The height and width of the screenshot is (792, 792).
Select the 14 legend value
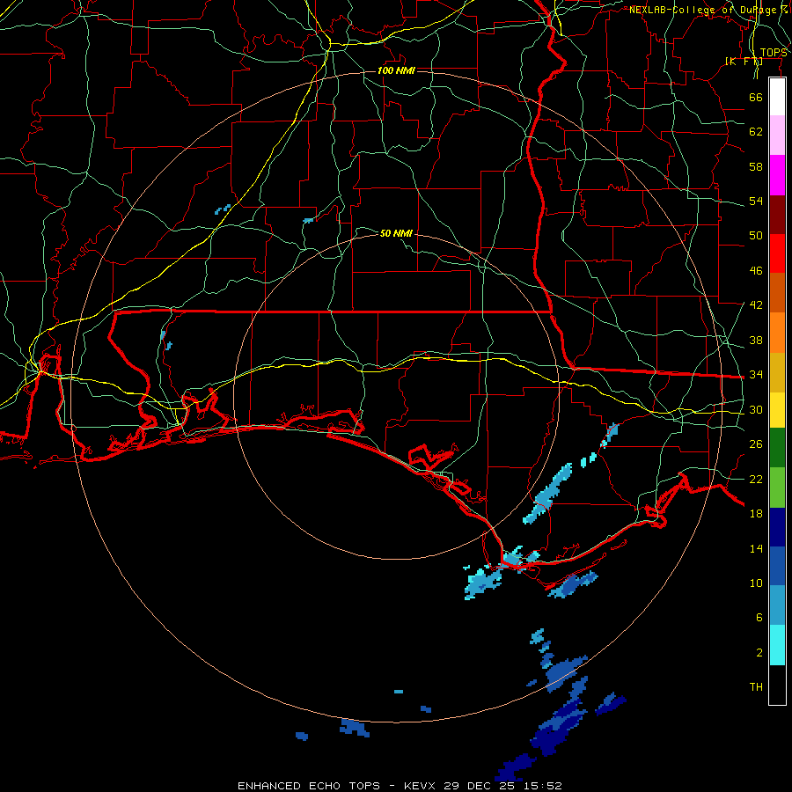point(756,548)
